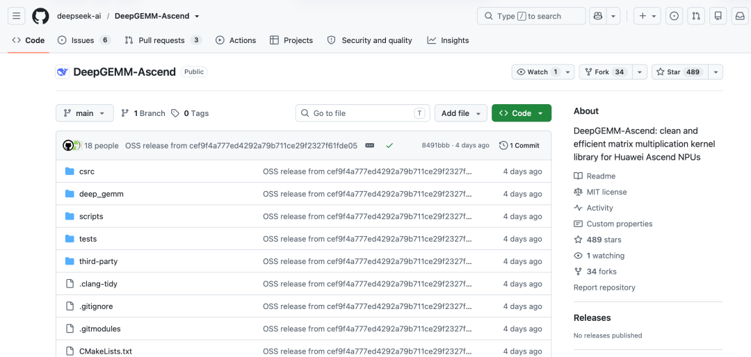Open the Fork options dropdown arrow
Screen dimensions: 751x357
640,72
